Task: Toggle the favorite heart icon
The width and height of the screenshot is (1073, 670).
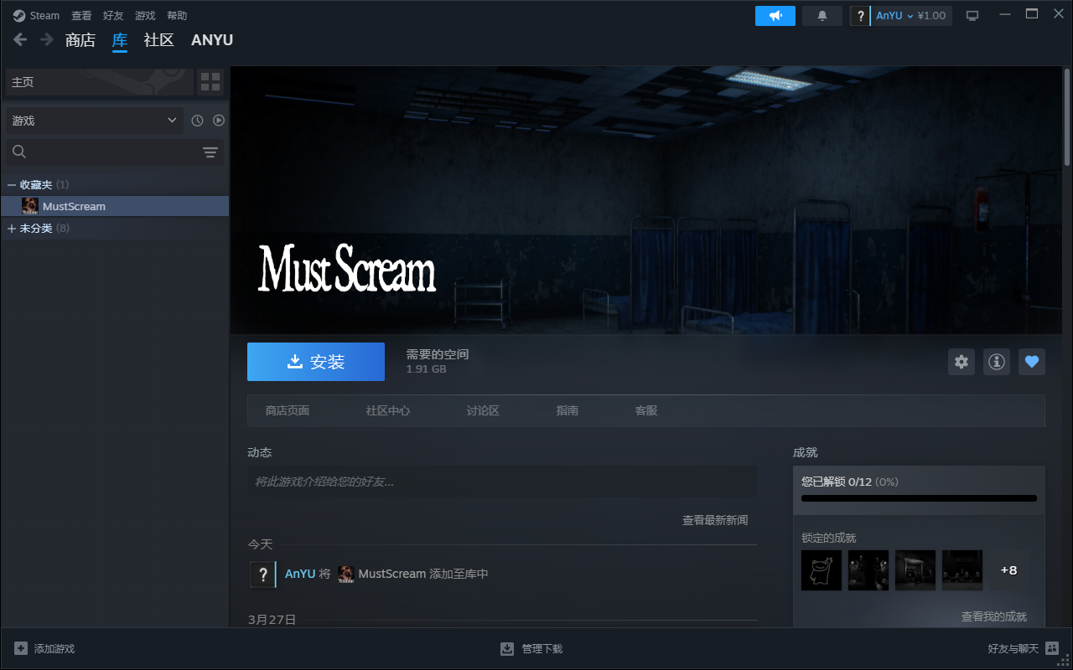Action: (1032, 362)
